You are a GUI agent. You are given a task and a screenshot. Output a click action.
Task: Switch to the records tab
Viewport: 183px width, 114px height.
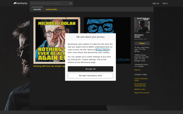coord(37,9)
